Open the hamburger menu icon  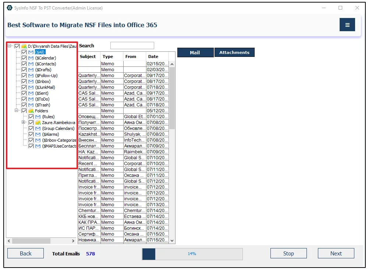tap(347, 25)
